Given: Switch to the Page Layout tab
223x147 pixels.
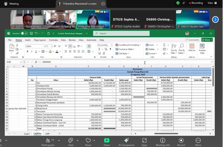Looking at the screenshot, I should pyautogui.click(x=40, y=40).
